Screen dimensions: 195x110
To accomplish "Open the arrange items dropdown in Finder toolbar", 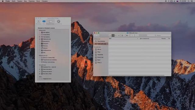I will click(x=123, y=35).
